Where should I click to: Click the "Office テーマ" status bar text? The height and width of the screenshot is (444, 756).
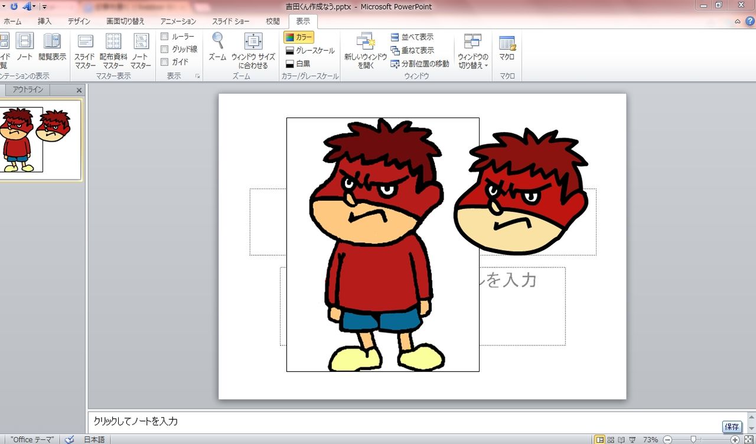[x=32, y=440]
